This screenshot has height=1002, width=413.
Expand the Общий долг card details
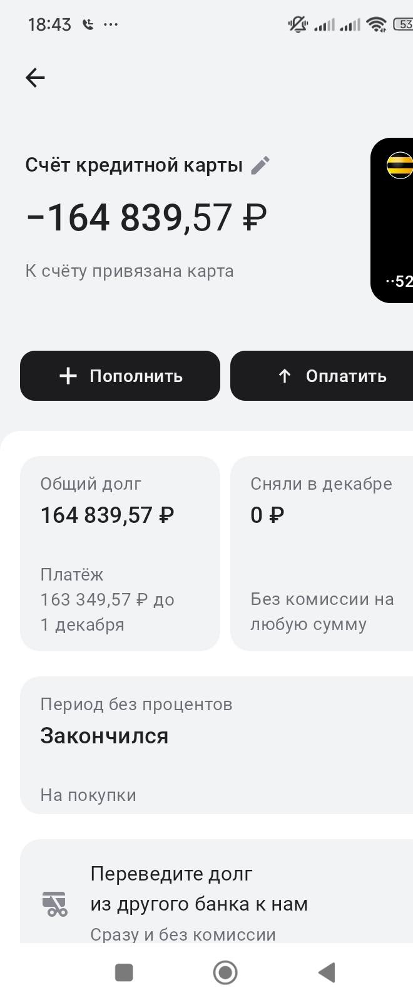click(120, 554)
